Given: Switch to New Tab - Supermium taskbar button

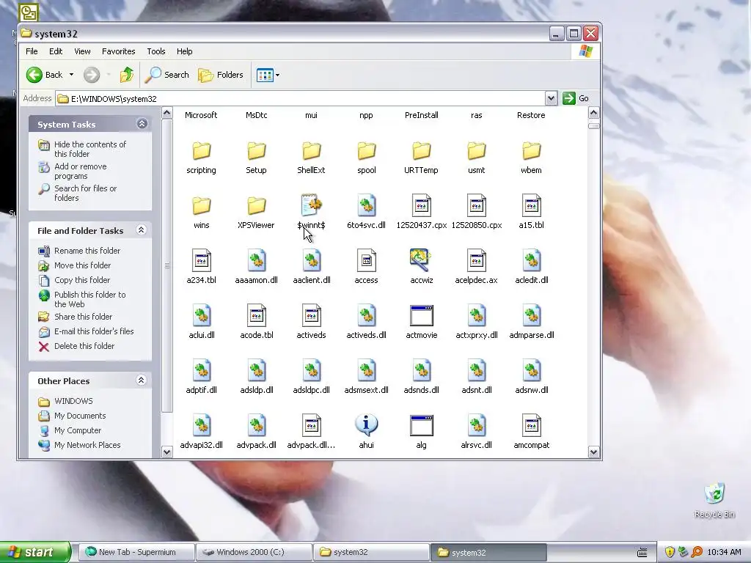Looking at the screenshot, I should tap(136, 552).
